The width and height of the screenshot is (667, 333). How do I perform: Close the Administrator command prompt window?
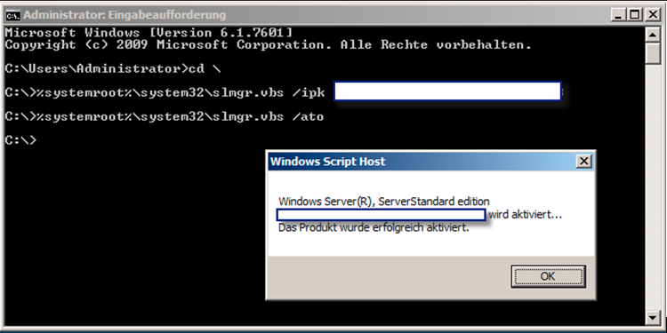coord(653,15)
